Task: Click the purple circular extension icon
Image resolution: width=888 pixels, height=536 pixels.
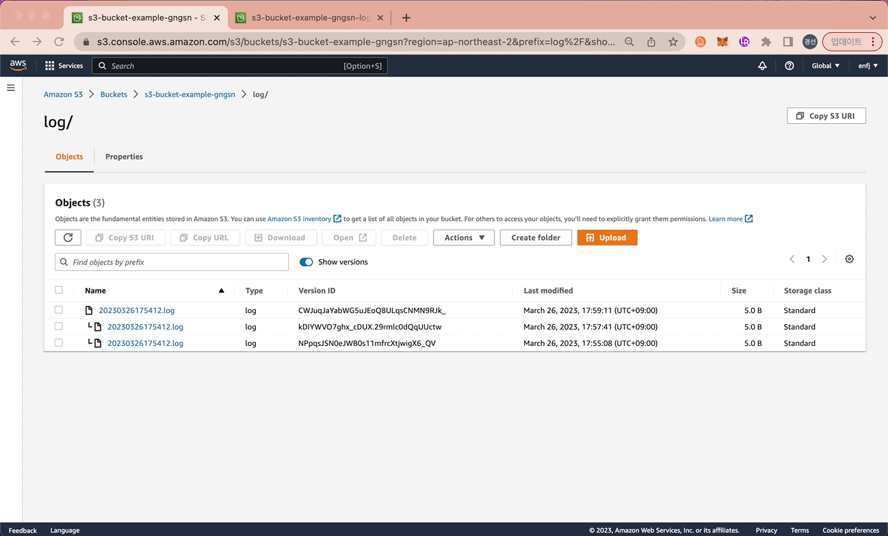Action: pos(744,42)
